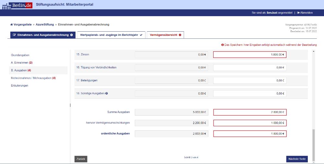Click red warning icon on Vermögensübersicht tab

click(180, 35)
